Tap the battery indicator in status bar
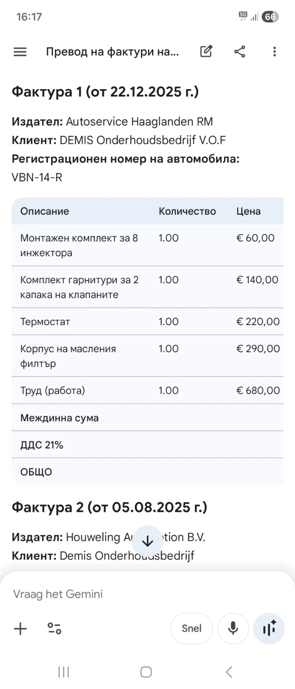This screenshot has height=689, width=295. click(270, 17)
